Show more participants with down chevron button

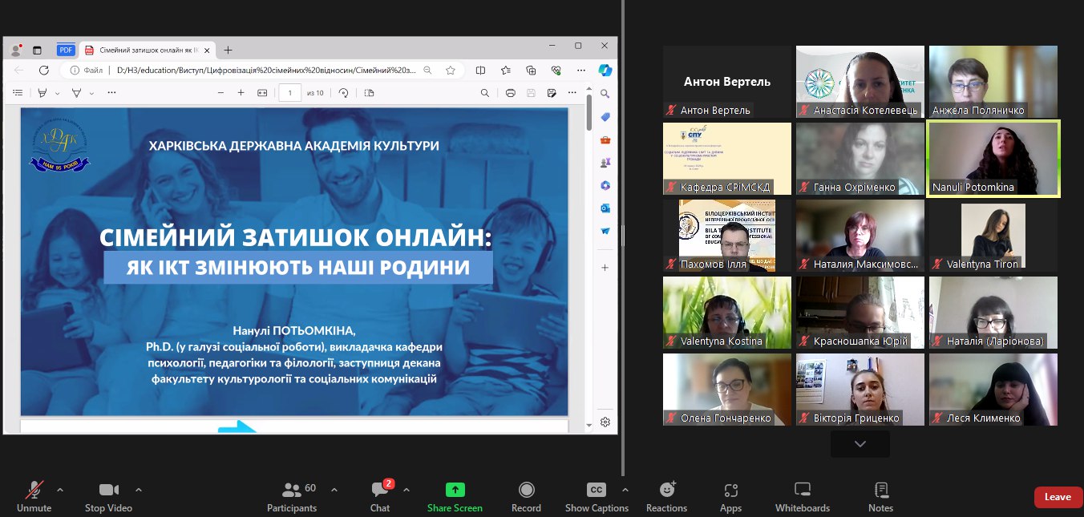pos(860,444)
